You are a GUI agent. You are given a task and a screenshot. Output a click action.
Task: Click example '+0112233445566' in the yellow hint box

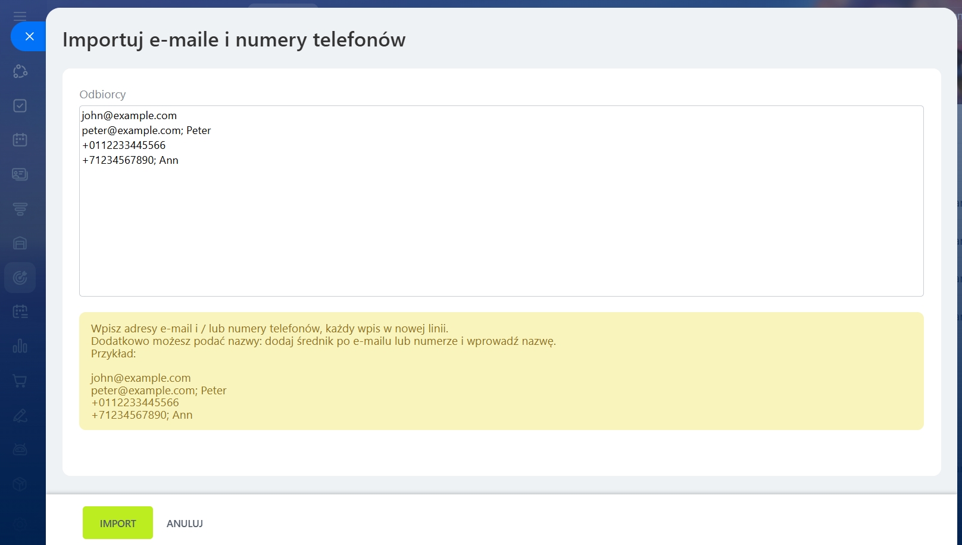click(x=135, y=403)
